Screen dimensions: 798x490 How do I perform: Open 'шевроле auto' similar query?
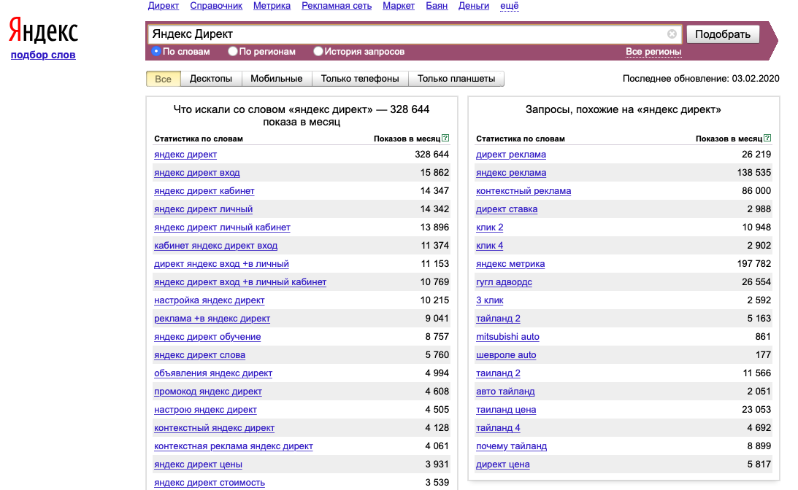point(506,355)
